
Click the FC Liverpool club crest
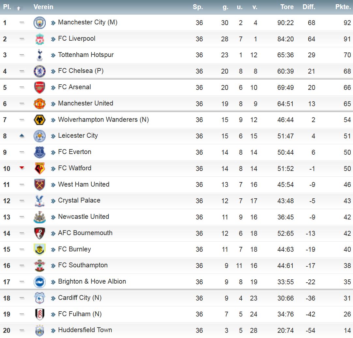tap(39, 39)
